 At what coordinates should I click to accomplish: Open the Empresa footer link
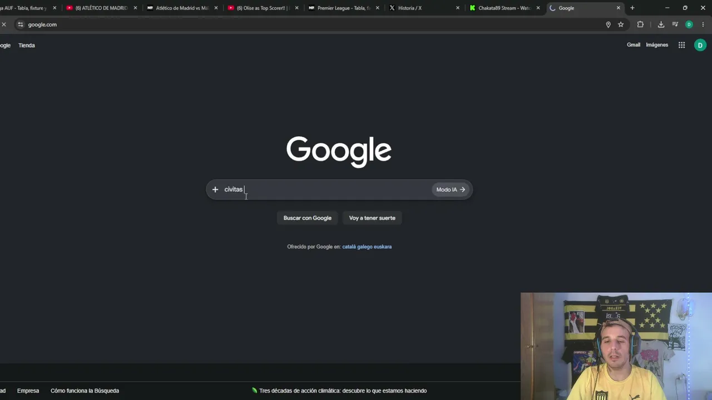pos(28,391)
